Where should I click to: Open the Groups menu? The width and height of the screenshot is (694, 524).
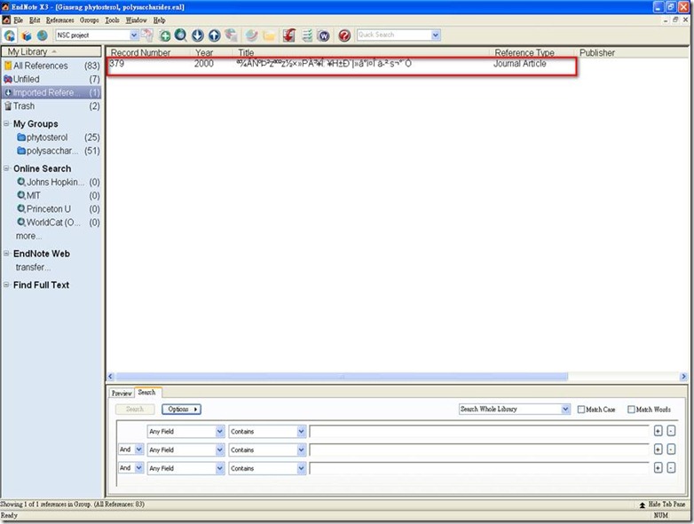(90, 20)
